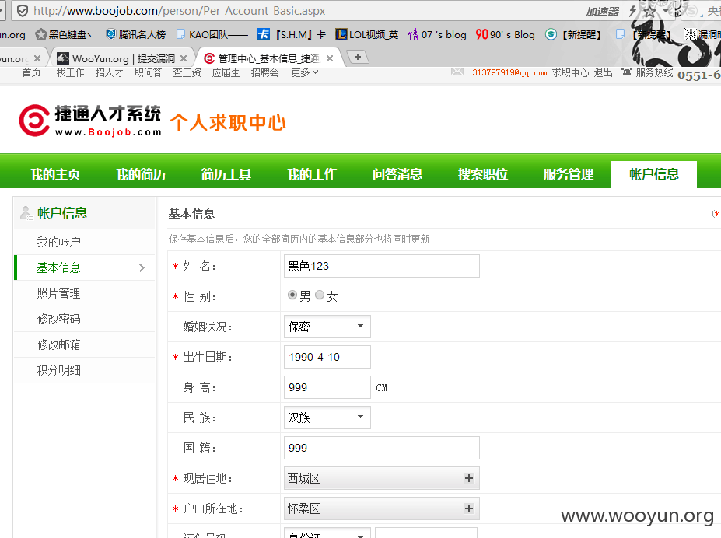Go to 我的简历 tab
Image resolution: width=721 pixels, height=538 pixels.
pyautogui.click(x=141, y=175)
